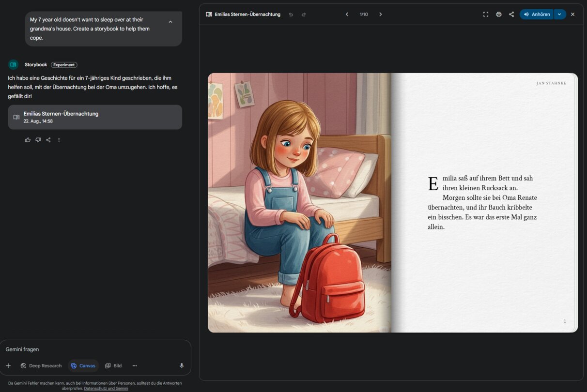This screenshot has height=392, width=587.
Task: Click the plus icon to add attachments
Action: (x=8, y=366)
